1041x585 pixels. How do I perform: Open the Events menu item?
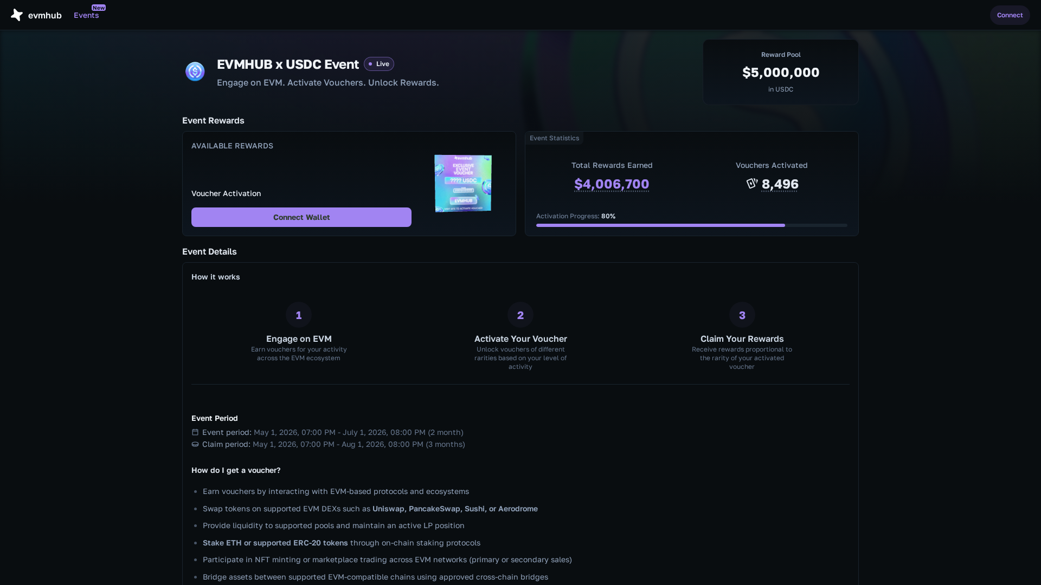[86, 15]
